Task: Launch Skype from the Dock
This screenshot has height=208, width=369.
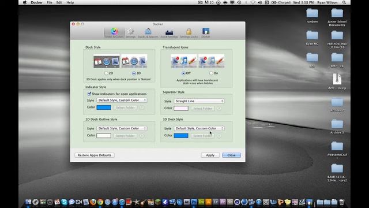Action: tap(64, 202)
